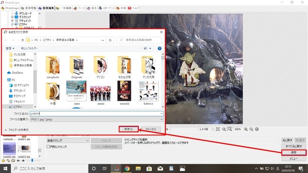Switch to the 印刷 tab
Screen dimensions: 308x173
point(121,8)
